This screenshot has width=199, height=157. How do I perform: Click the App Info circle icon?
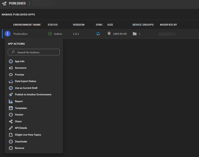point(11,61)
